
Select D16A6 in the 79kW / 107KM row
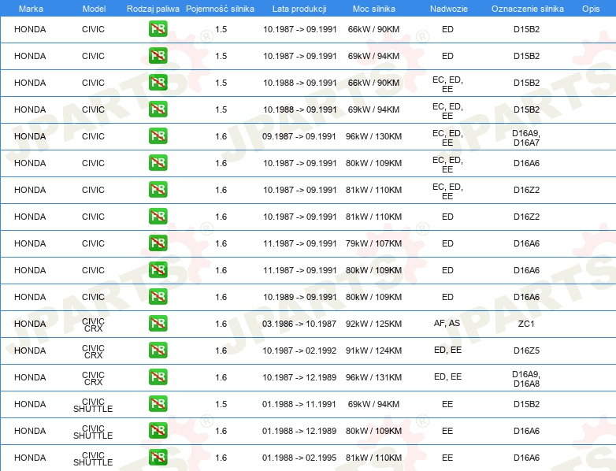(x=526, y=243)
